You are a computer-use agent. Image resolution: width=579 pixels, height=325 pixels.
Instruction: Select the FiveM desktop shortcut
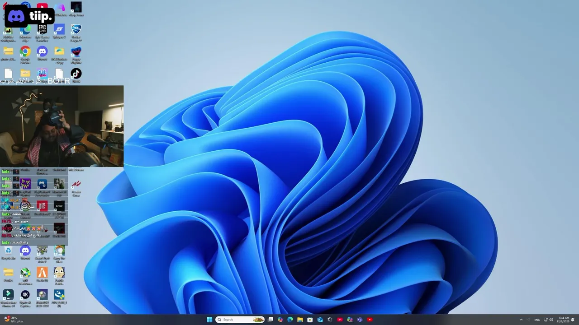tap(42, 275)
